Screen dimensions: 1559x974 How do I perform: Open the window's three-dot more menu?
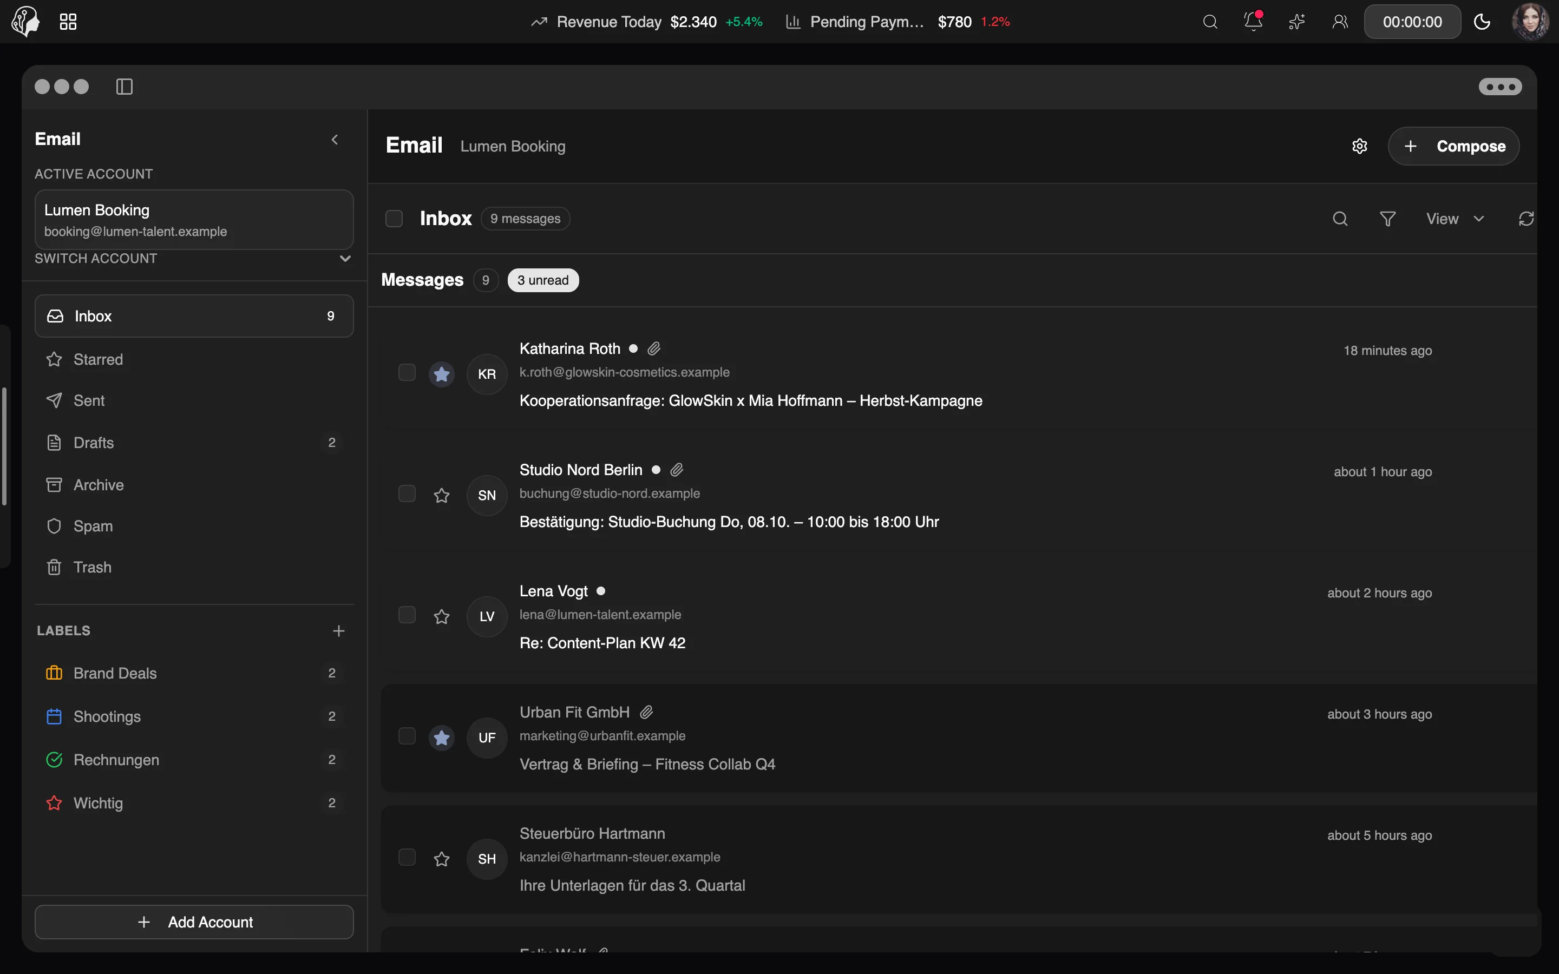click(1500, 87)
